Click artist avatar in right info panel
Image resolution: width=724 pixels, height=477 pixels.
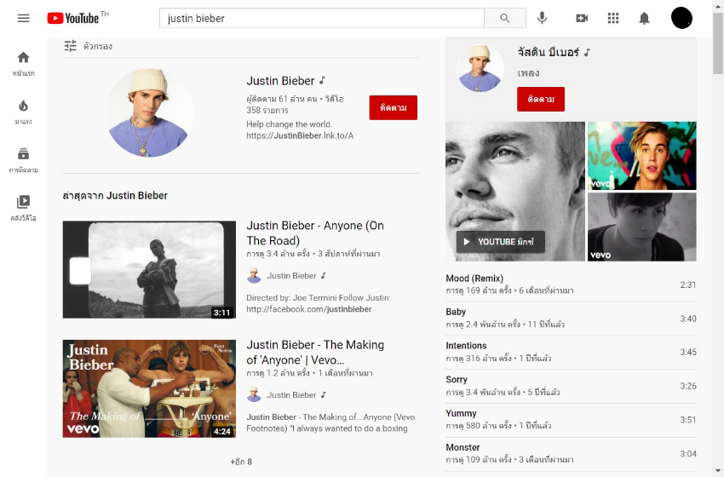[480, 68]
